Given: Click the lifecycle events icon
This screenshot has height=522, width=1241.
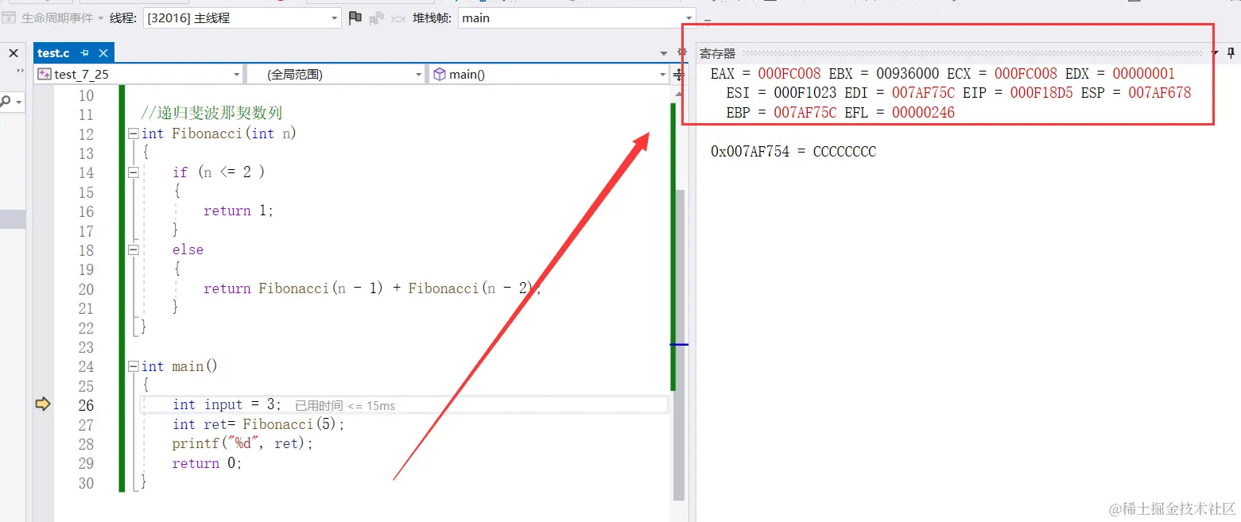Looking at the screenshot, I should tap(10, 17).
